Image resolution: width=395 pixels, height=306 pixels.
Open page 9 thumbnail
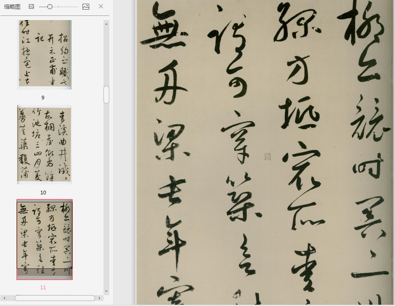[x=44, y=55]
